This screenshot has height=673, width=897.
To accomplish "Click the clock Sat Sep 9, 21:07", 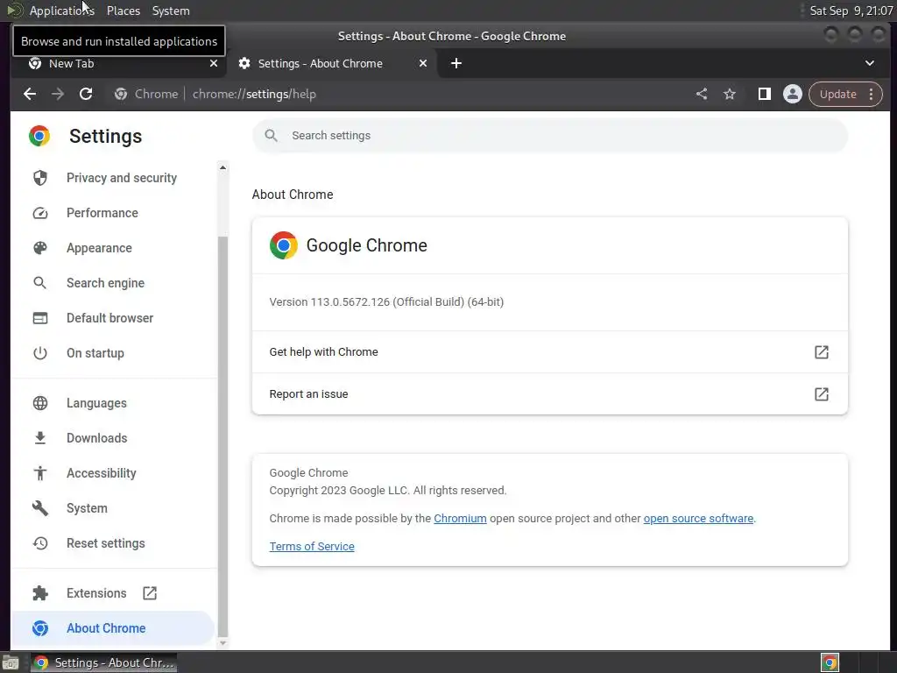I will [x=851, y=11].
